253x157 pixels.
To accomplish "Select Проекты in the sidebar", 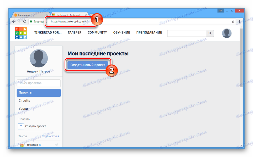I will tap(39, 93).
